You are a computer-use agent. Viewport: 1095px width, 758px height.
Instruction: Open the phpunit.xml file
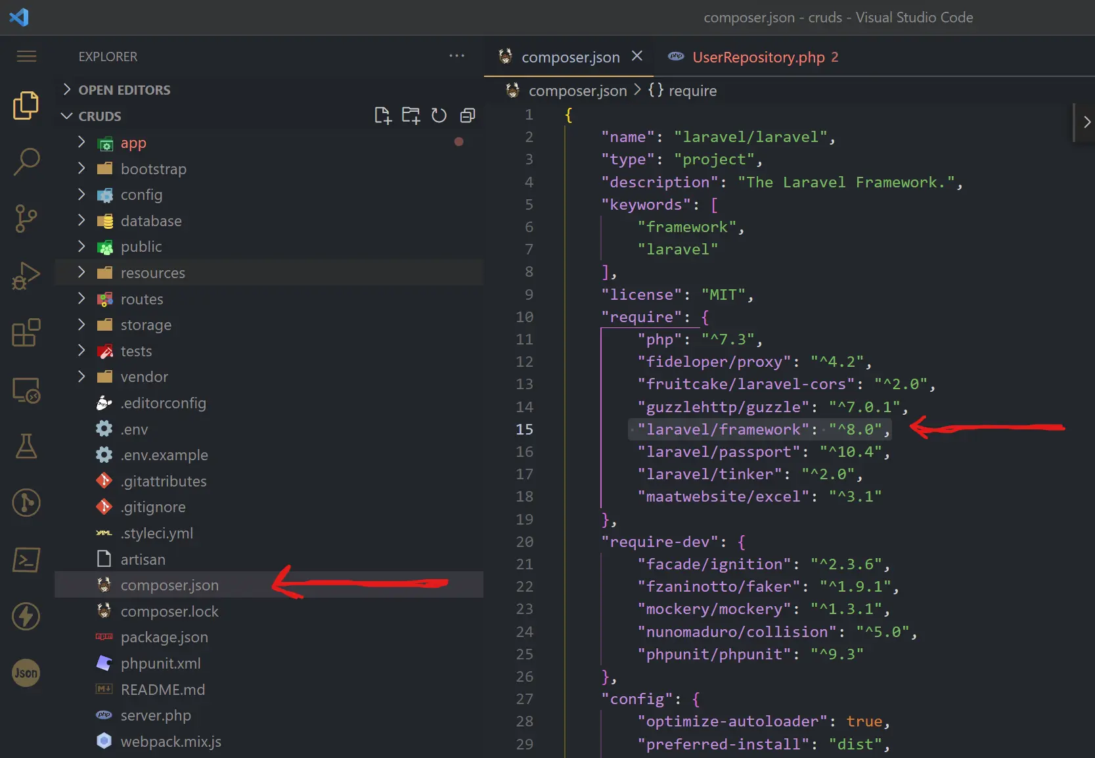tap(269, 663)
